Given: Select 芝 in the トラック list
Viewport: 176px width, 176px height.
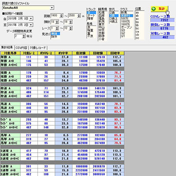Looking at the screenshot, I should click(x=91, y=13).
